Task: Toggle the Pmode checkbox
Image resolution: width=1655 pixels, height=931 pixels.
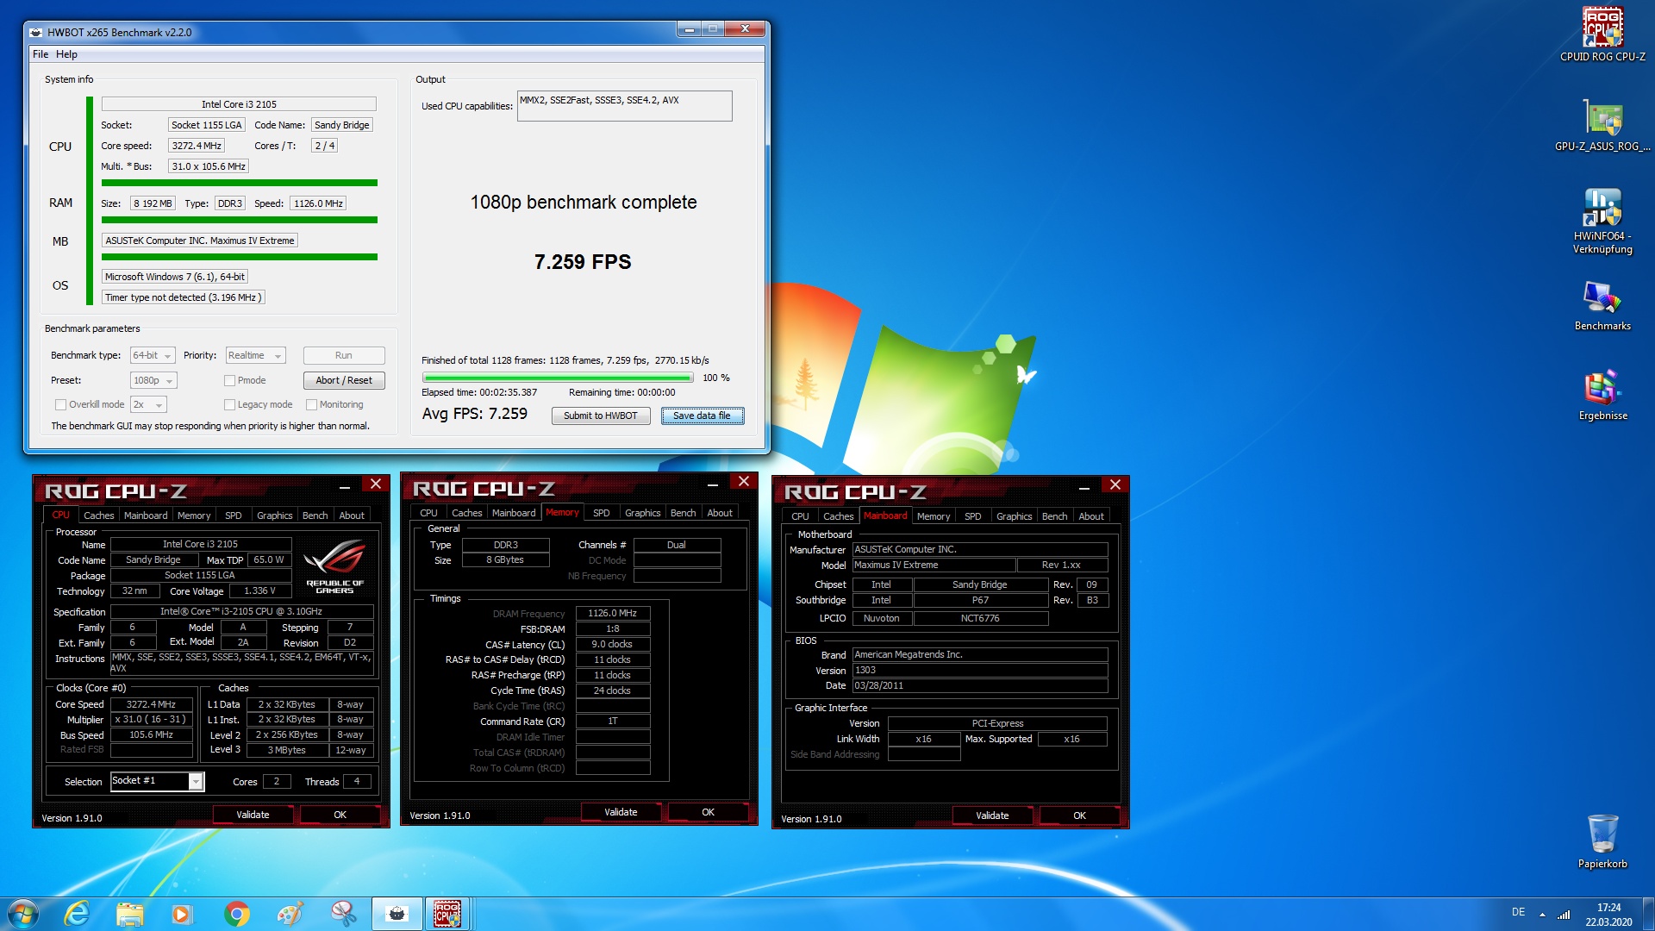Action: click(229, 380)
